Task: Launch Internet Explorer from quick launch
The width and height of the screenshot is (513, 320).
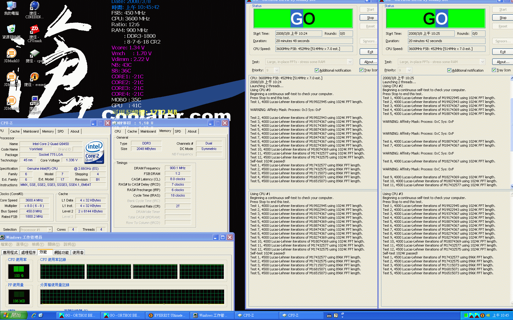Action: point(34,315)
